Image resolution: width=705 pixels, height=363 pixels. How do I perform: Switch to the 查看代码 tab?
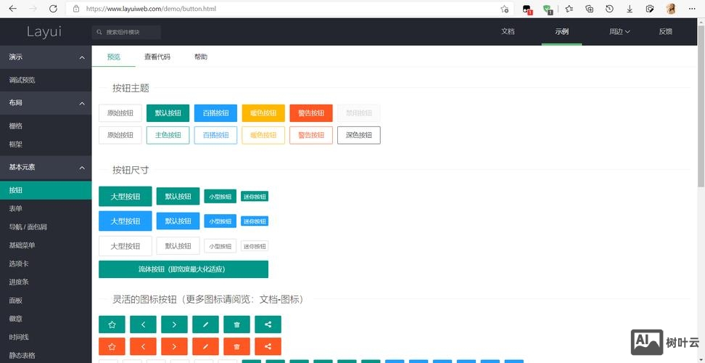(x=157, y=57)
